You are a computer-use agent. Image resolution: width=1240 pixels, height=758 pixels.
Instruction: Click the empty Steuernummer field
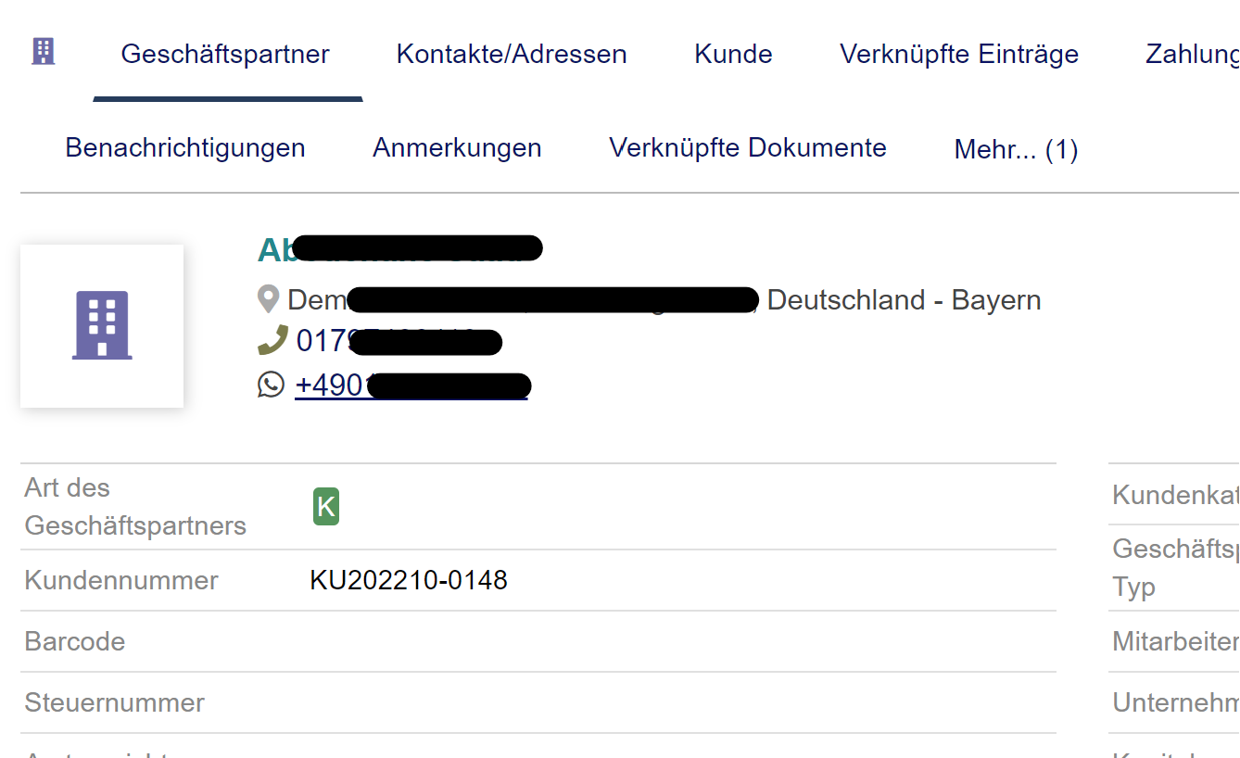pos(681,702)
